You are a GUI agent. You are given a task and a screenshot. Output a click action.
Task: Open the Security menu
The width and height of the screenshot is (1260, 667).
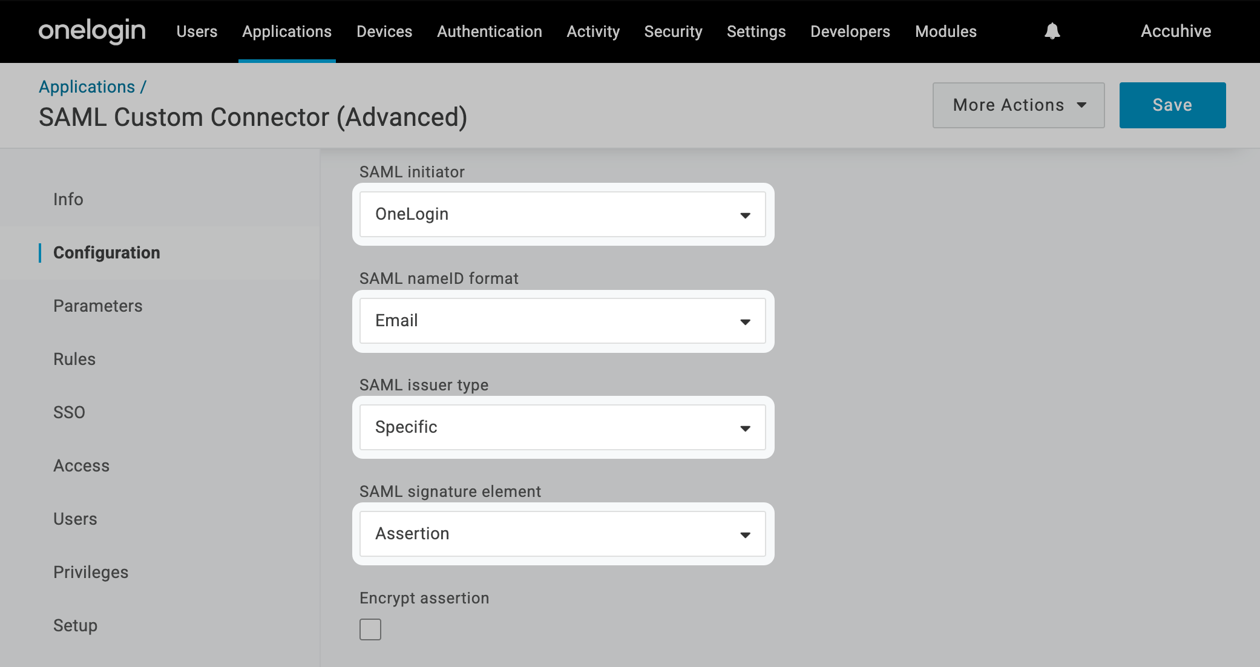tap(673, 31)
